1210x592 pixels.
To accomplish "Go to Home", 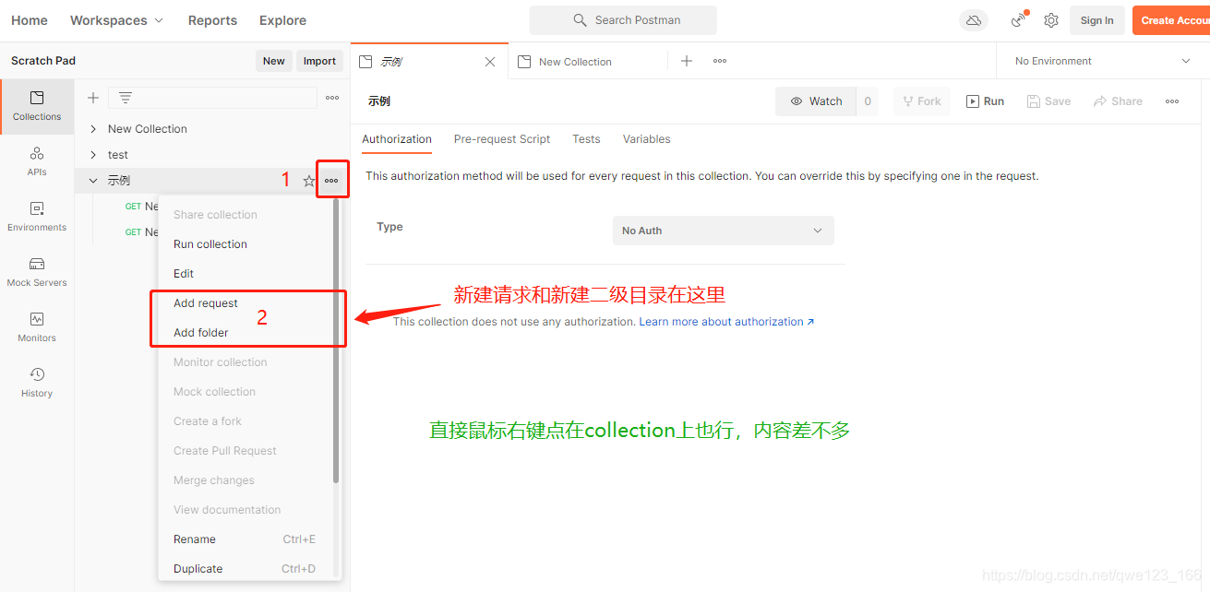I will point(30,20).
